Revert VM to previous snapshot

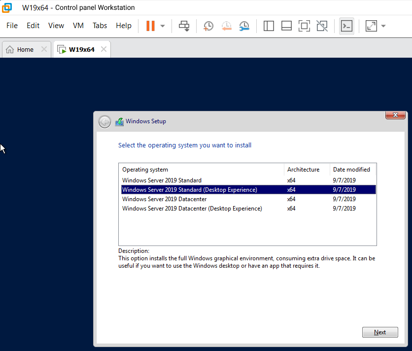coord(226,26)
